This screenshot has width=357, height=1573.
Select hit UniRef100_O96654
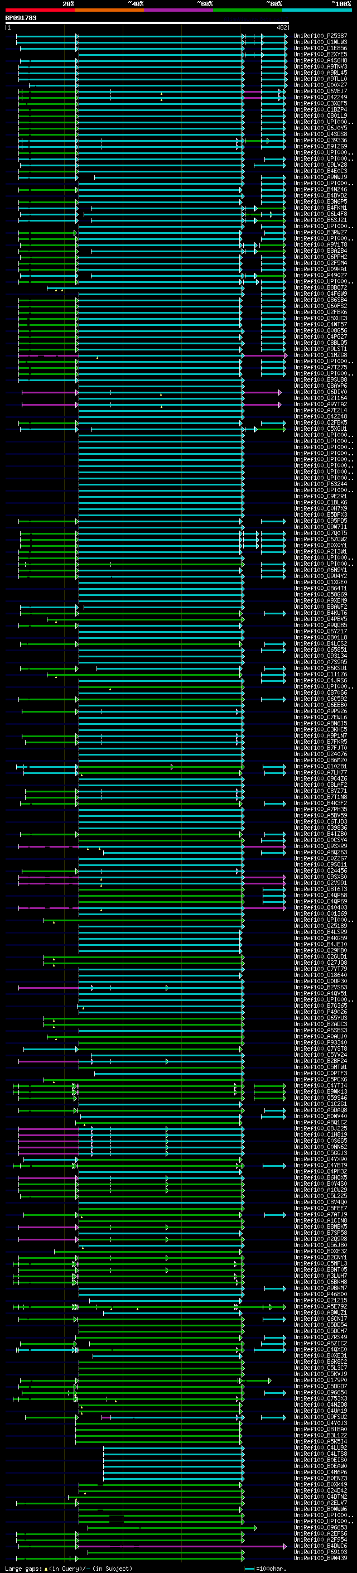[x=320, y=1392]
